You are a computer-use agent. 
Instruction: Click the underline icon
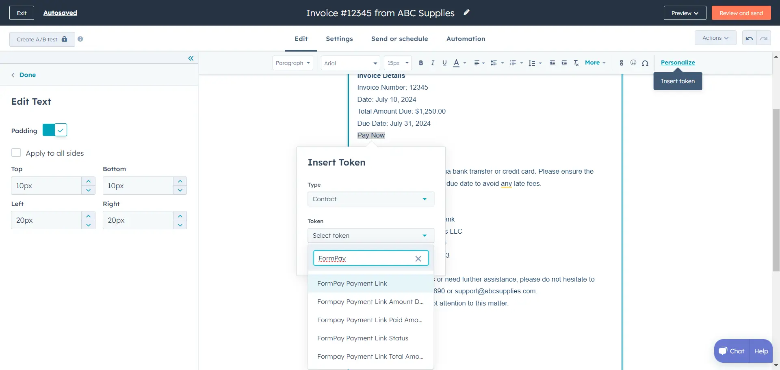tap(444, 63)
